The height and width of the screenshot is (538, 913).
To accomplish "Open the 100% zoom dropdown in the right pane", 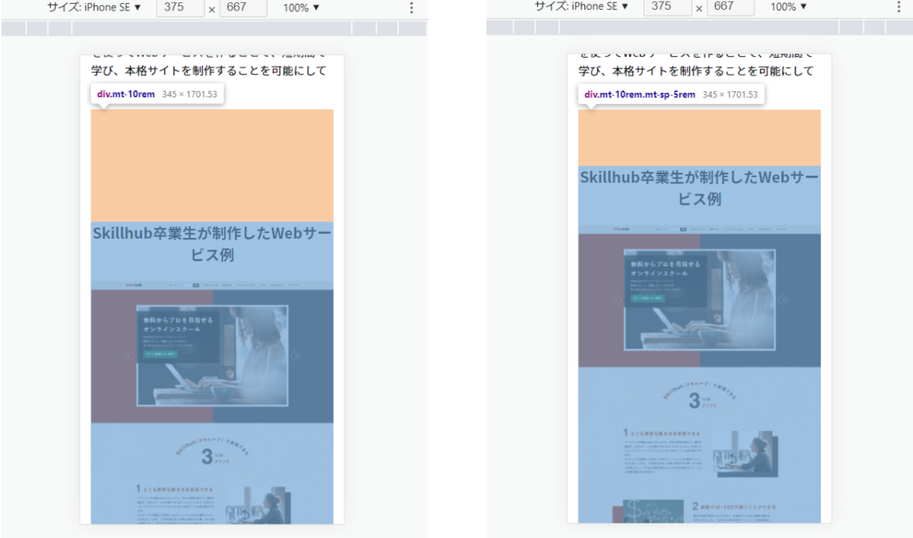I will tap(787, 8).
